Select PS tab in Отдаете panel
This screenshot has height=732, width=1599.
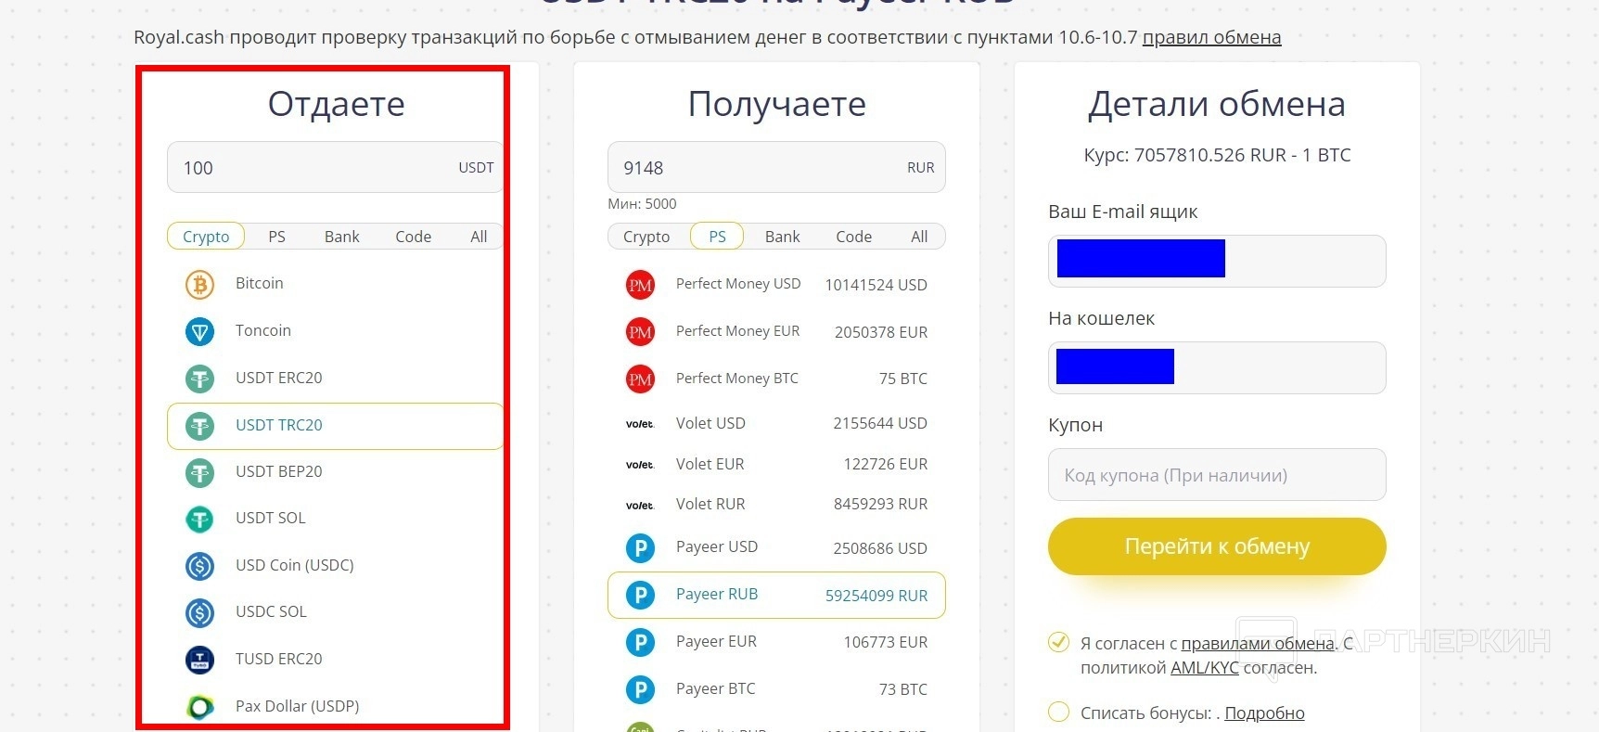(276, 237)
